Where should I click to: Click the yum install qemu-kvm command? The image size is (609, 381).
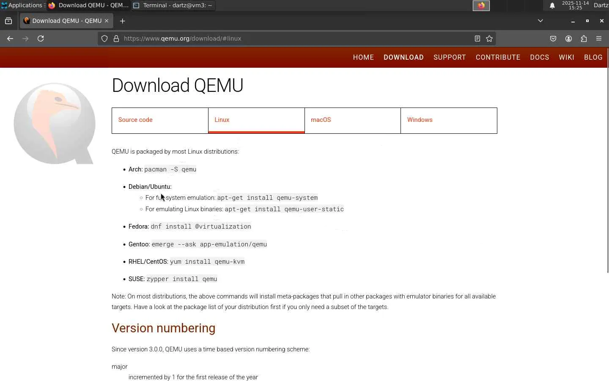click(207, 262)
